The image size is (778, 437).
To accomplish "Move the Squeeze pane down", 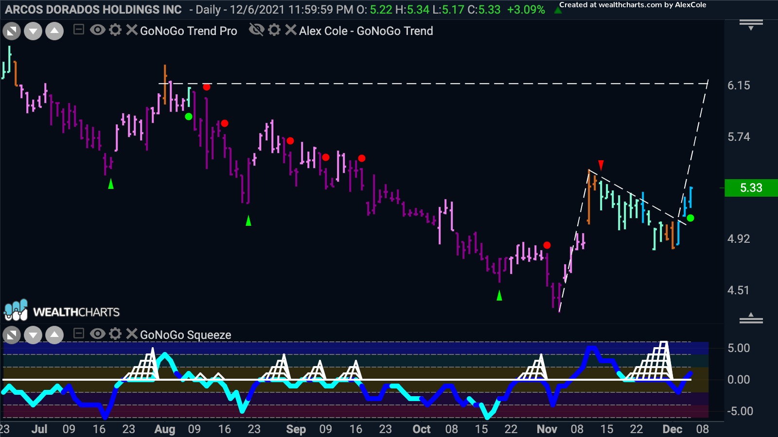I will pyautogui.click(x=33, y=335).
